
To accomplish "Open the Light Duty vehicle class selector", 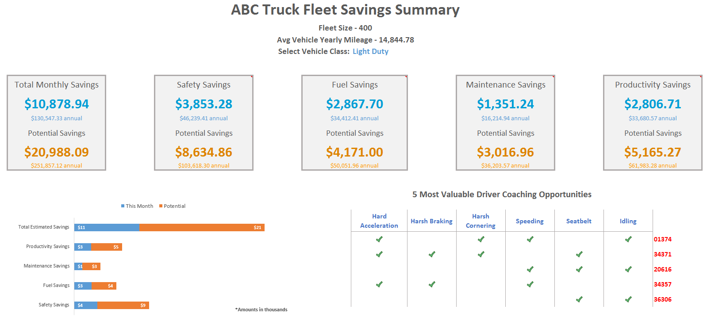I will click(370, 51).
